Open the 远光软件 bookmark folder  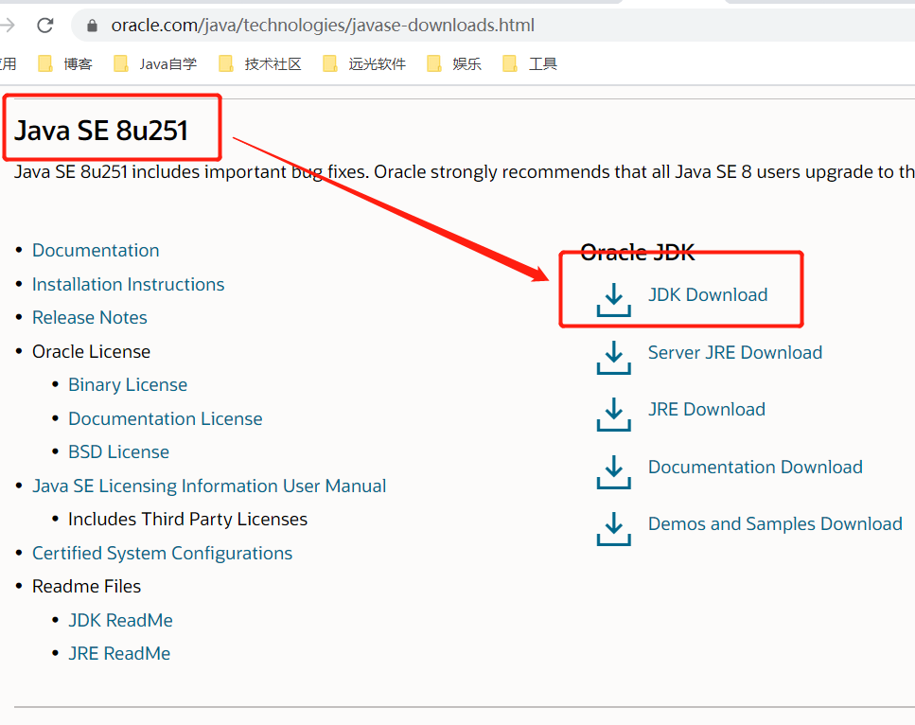(x=364, y=63)
